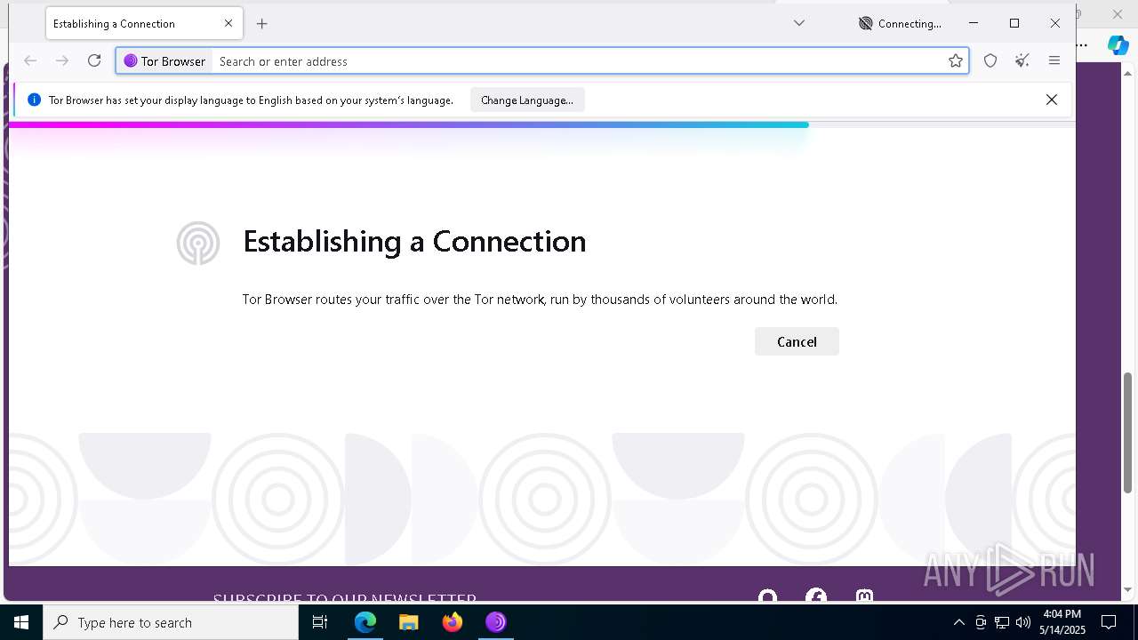
Task: Reload the current page
Action: (x=94, y=60)
